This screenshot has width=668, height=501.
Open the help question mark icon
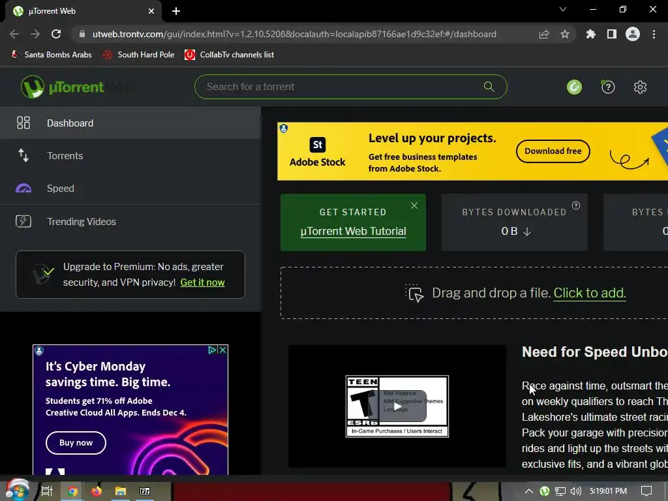coord(608,87)
